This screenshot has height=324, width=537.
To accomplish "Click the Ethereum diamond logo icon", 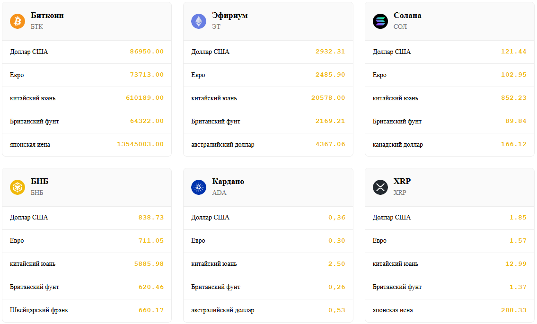I will [199, 21].
